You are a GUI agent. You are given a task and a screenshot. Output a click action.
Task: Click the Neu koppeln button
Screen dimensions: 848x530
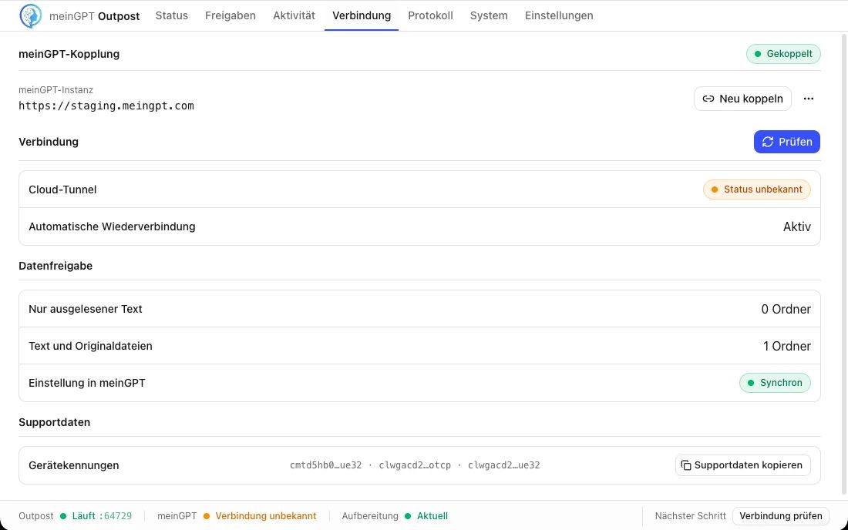click(x=742, y=99)
